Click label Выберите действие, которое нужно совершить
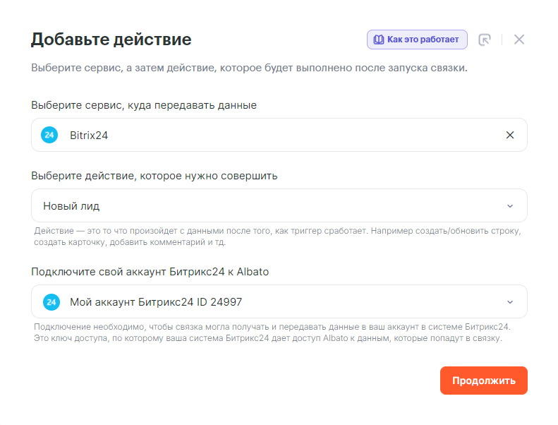Screen dimensions: 558x425 154,176
